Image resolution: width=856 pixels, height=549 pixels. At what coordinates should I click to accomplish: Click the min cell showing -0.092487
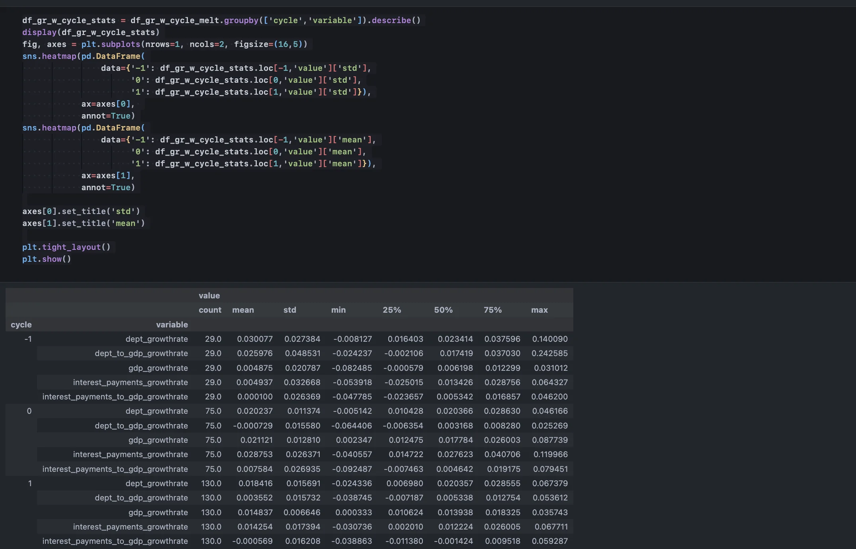(352, 469)
